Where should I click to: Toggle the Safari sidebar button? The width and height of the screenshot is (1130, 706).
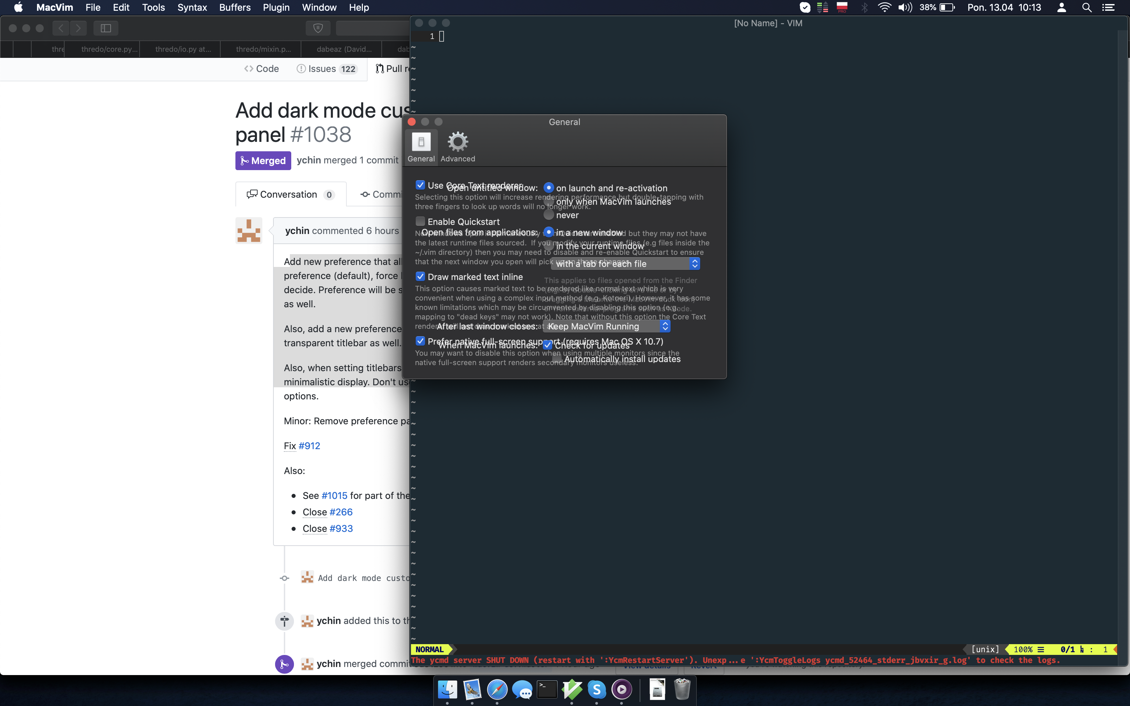[x=106, y=29]
